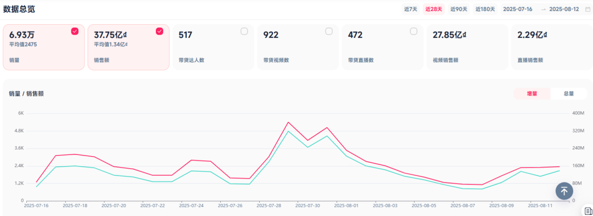Click the 带货视频数 card label
The width and height of the screenshot is (593, 216).
276,60
